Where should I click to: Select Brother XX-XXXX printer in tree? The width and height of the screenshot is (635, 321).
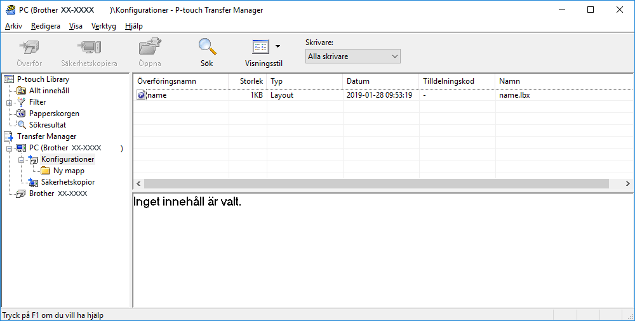tap(58, 193)
